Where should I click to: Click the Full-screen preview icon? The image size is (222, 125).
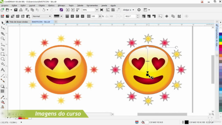point(102,10)
